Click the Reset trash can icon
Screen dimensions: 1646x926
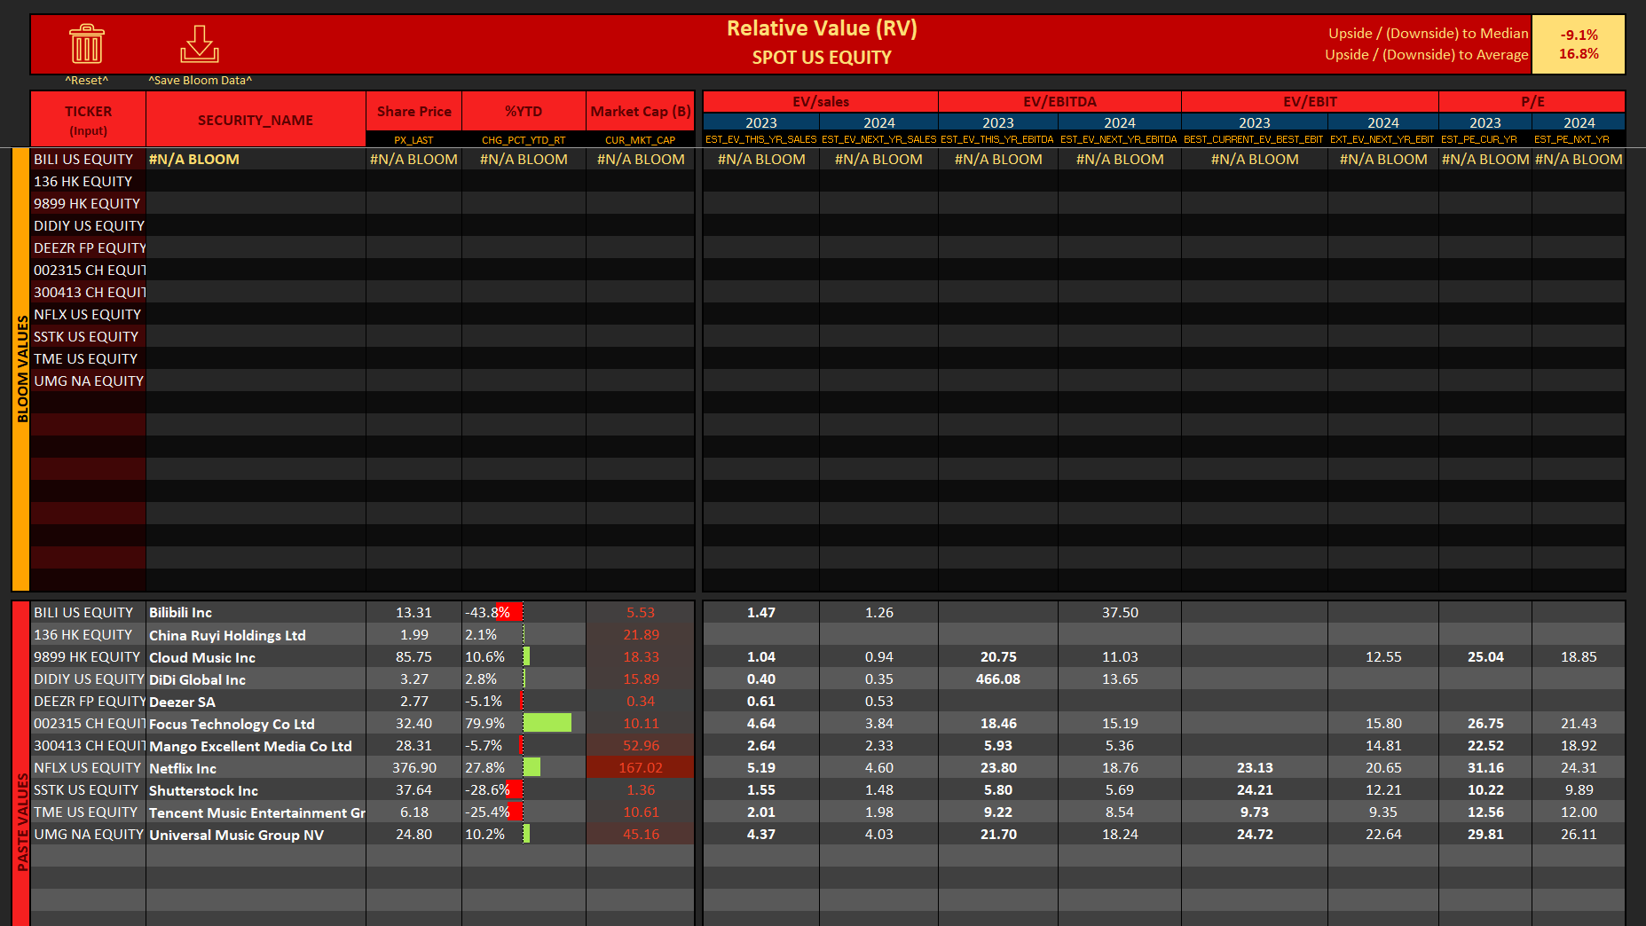pyautogui.click(x=87, y=43)
